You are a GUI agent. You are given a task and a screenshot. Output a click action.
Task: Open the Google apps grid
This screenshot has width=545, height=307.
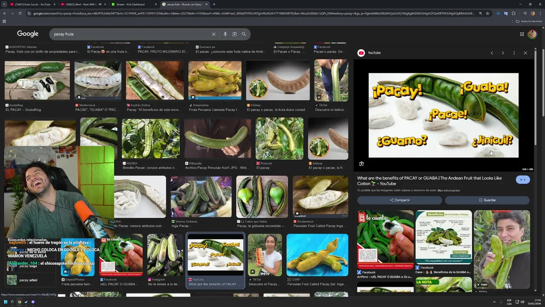(522, 34)
